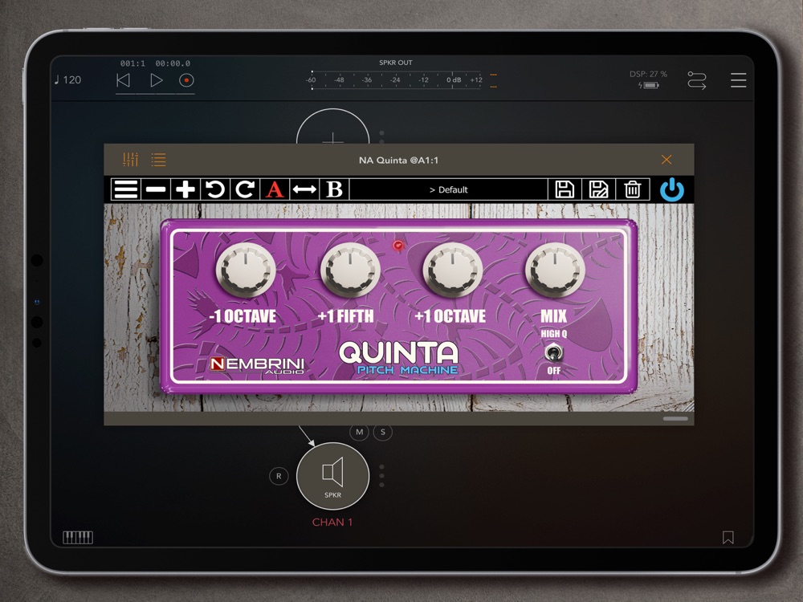This screenshot has height=602, width=803.
Task: Select preset slot A
Action: point(275,189)
